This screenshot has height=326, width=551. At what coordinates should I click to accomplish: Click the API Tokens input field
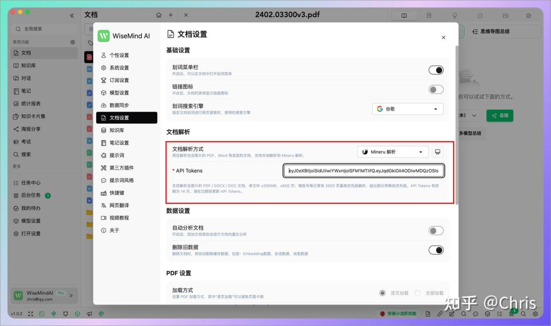pos(364,171)
